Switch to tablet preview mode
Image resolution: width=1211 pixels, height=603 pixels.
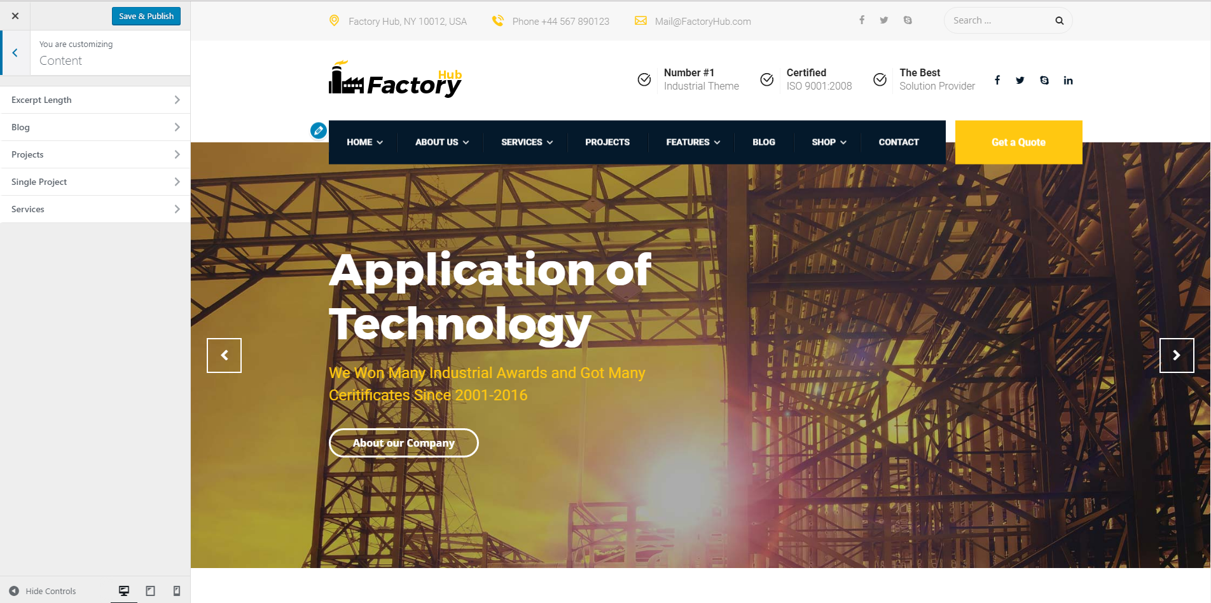coord(151,591)
